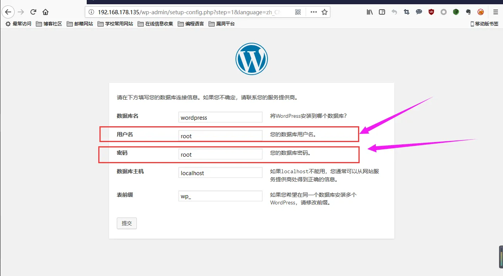The image size is (503, 276).
Task: Click the 数据库名 field containing wordpress
Action: [220, 117]
